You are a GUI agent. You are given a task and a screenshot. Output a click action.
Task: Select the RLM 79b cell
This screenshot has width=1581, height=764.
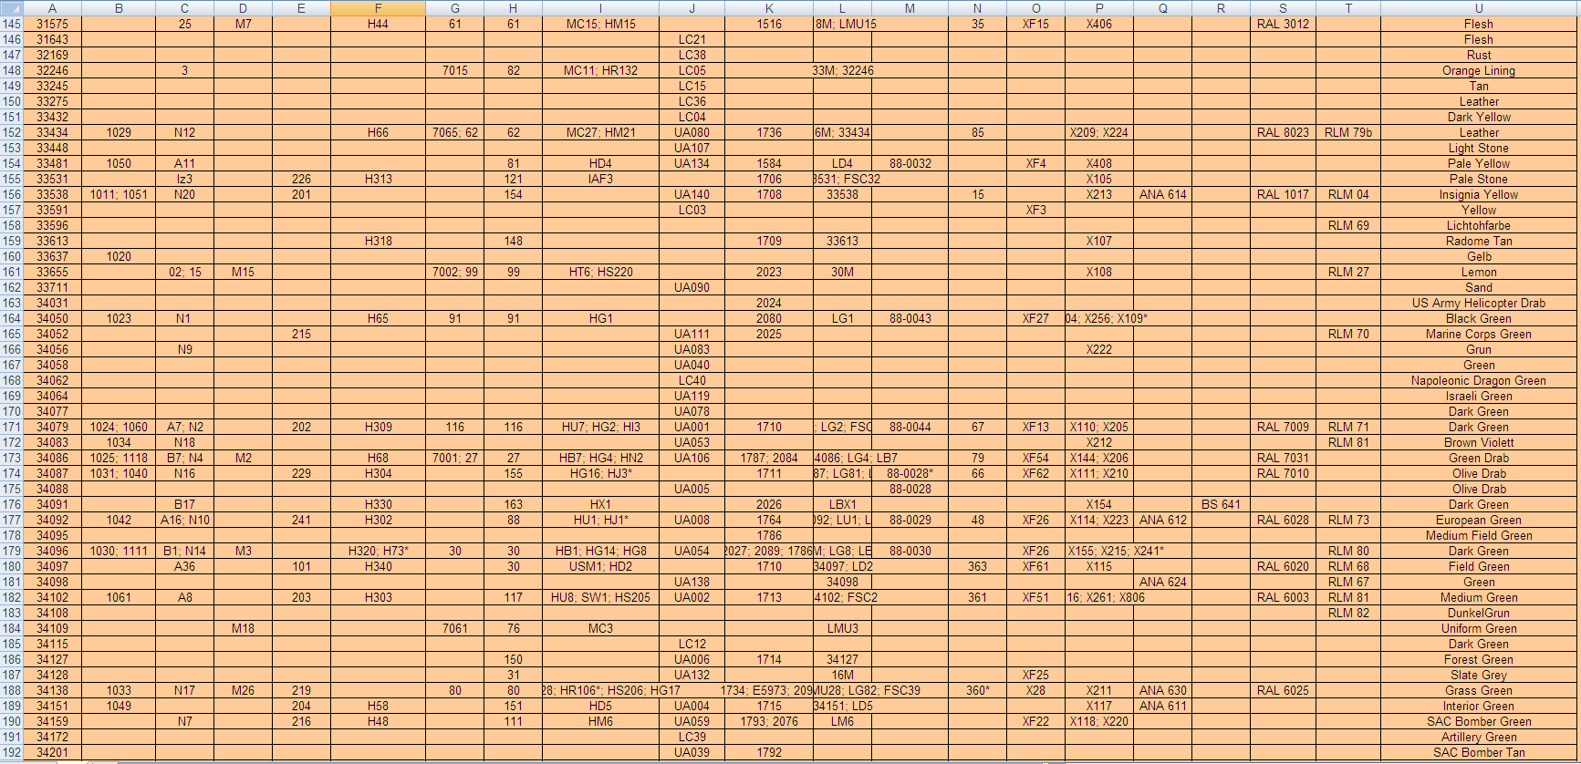(x=1347, y=132)
